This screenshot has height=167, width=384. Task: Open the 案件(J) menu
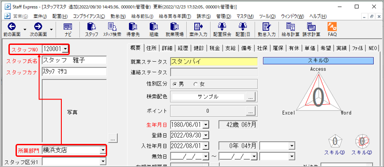point(40,16)
